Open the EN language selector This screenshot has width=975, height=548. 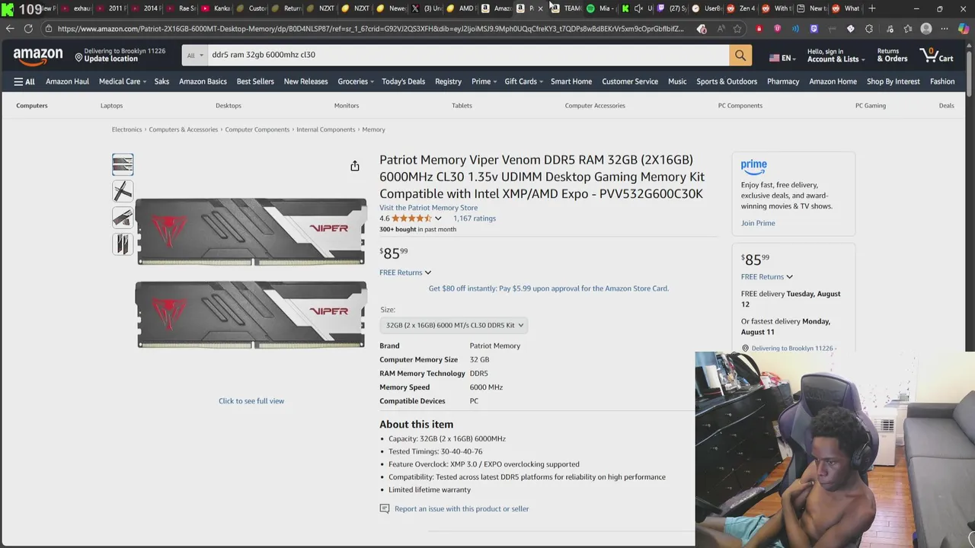pos(782,58)
